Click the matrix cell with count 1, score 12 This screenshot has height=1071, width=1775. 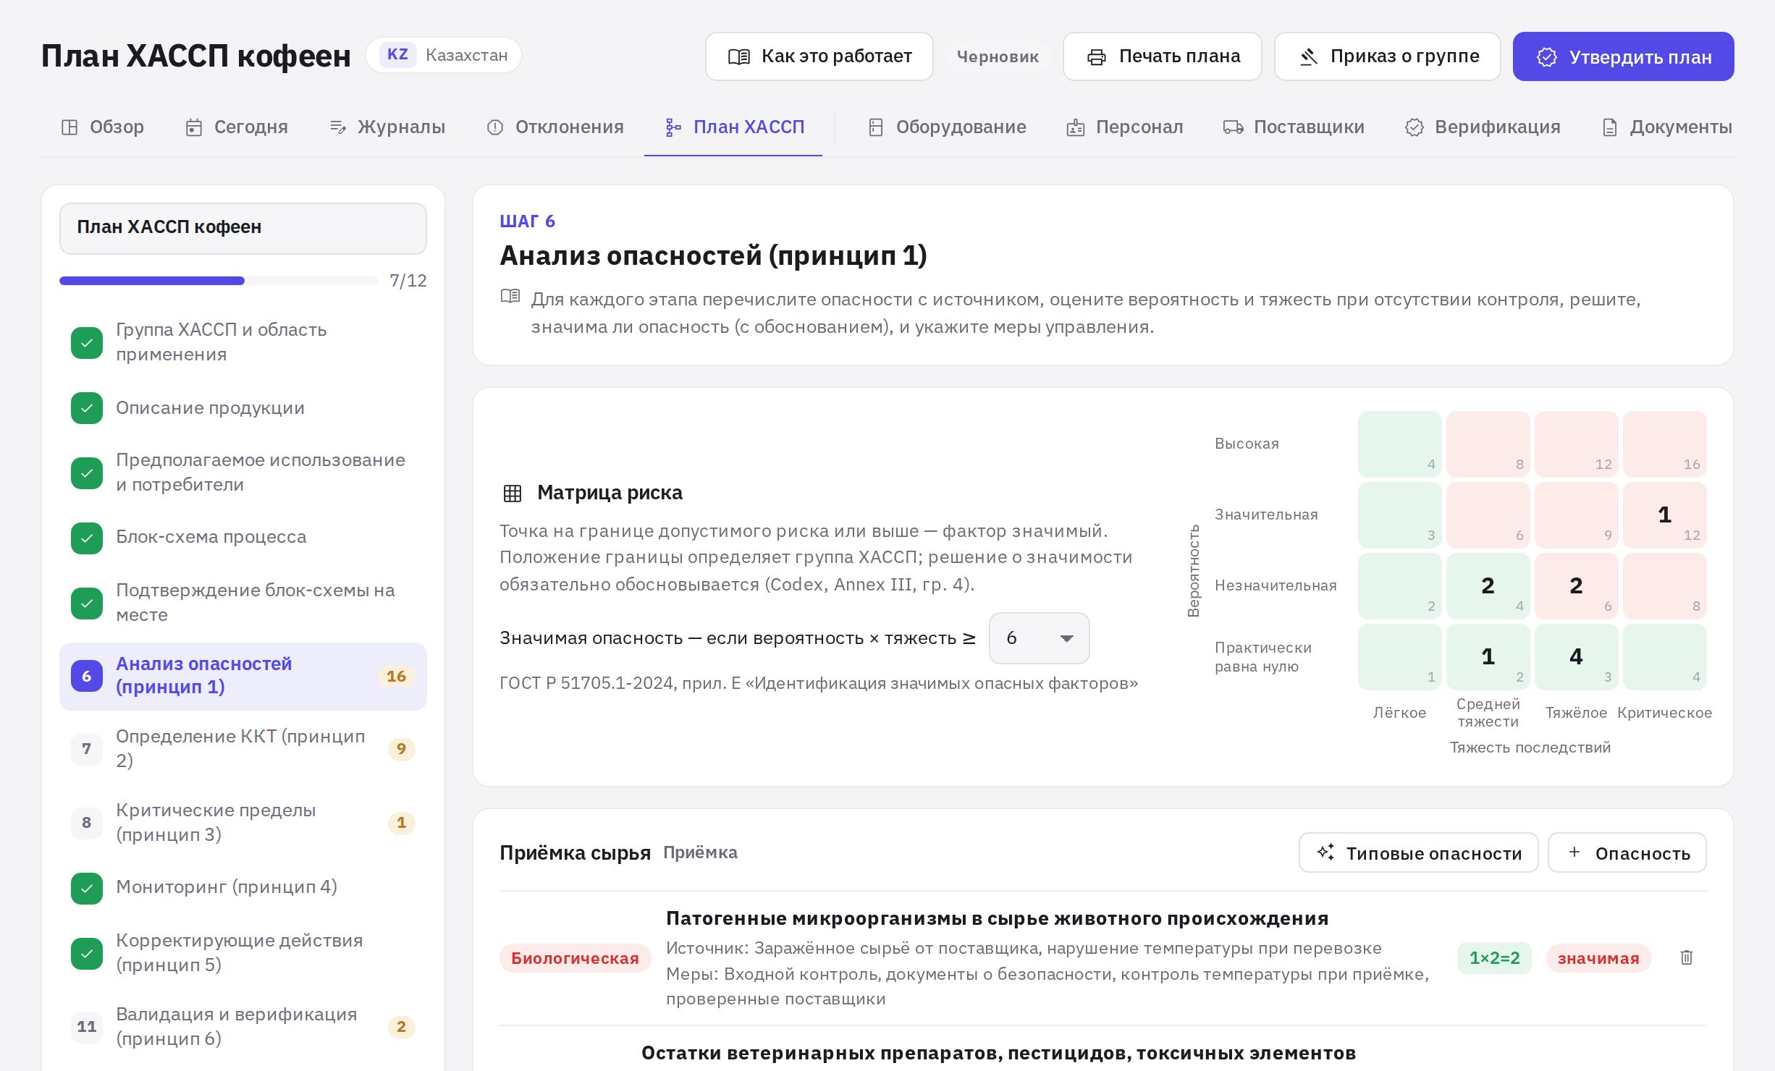[x=1665, y=515]
